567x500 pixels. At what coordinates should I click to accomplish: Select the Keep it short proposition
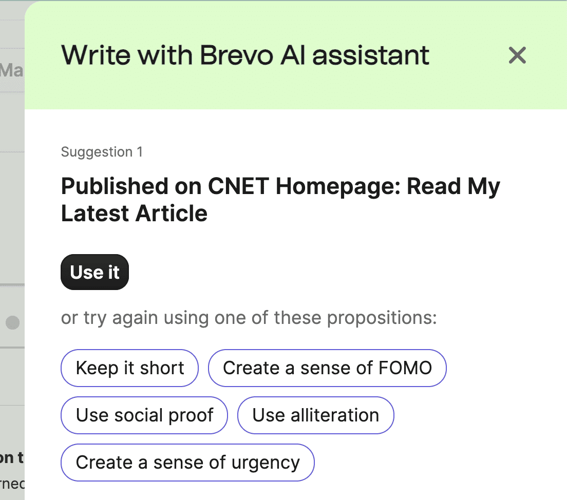(x=129, y=368)
